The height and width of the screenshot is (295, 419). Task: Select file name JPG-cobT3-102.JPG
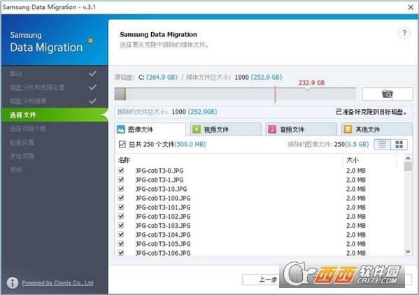(163, 216)
